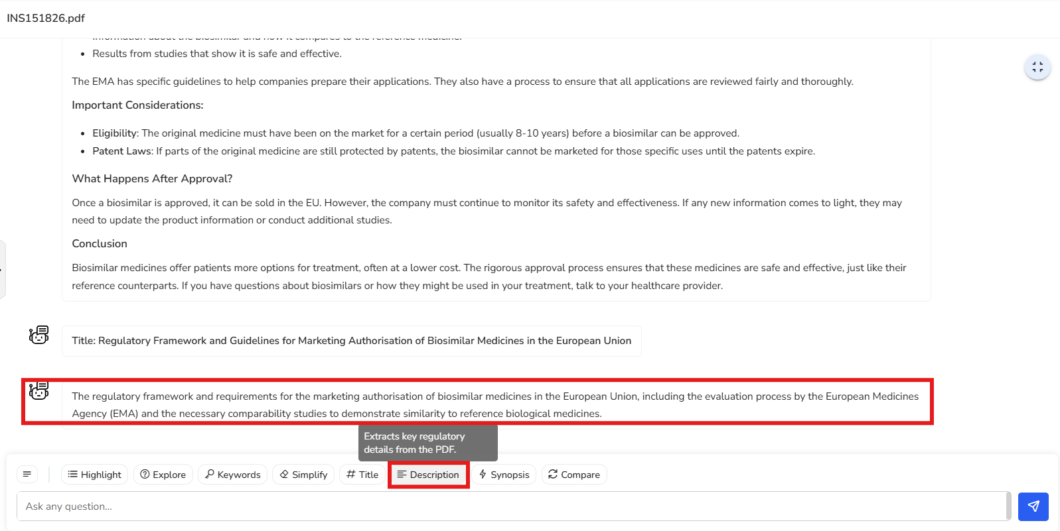The image size is (1060, 531).
Task: Click the bot avatar beside the description response
Action: [x=39, y=390]
